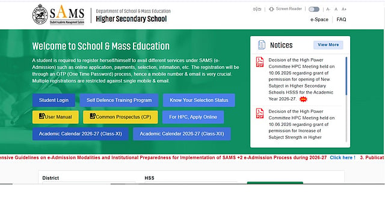Click the SAMS logo emblem

click(x=40, y=14)
